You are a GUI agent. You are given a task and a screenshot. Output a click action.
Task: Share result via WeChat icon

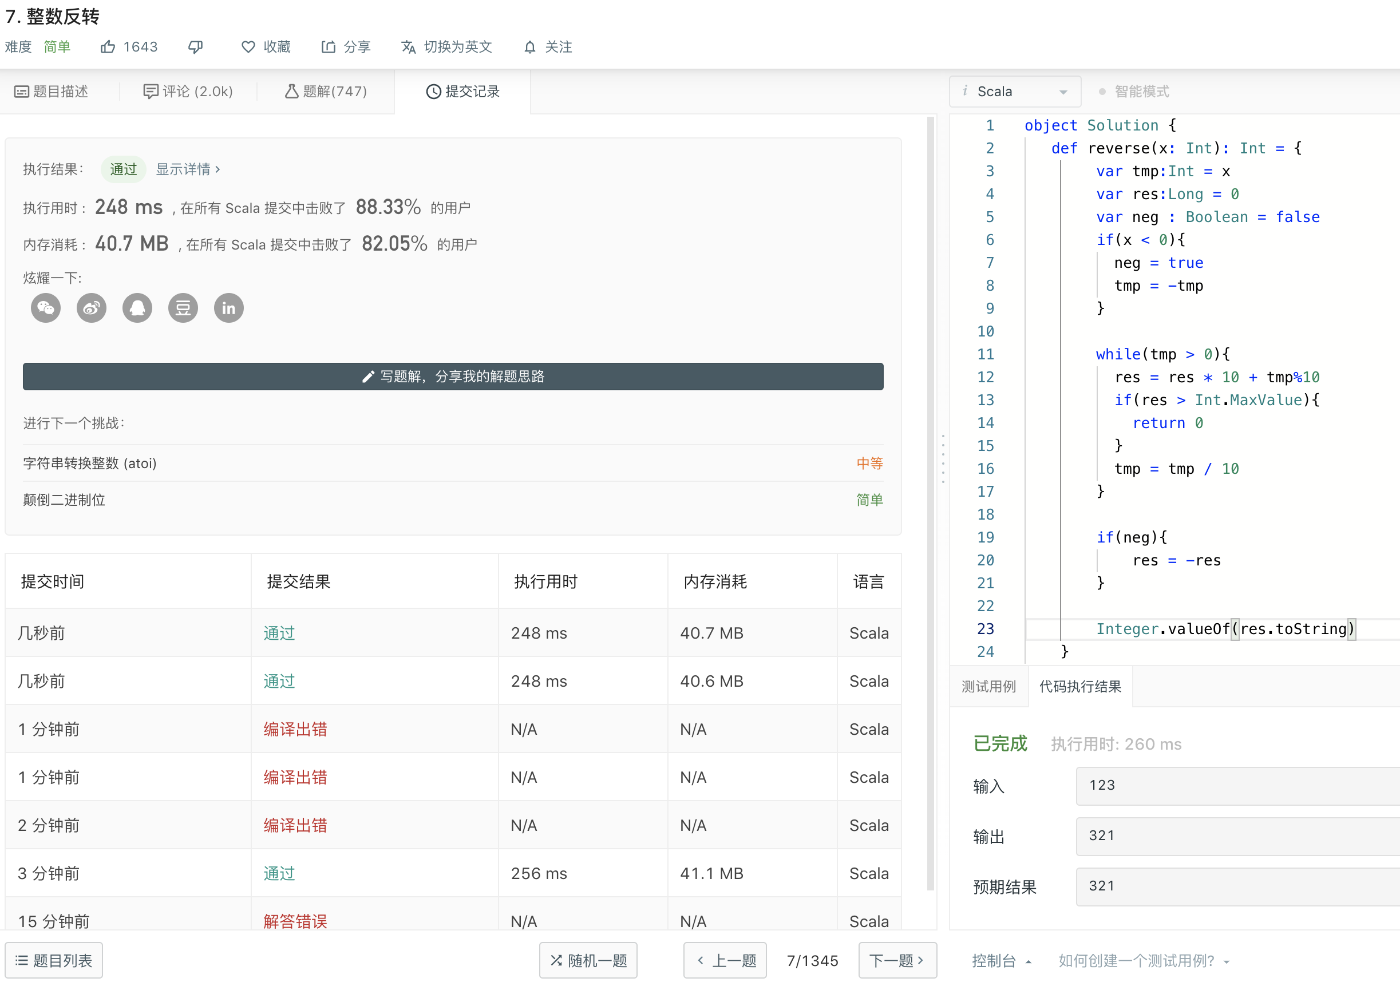point(46,308)
